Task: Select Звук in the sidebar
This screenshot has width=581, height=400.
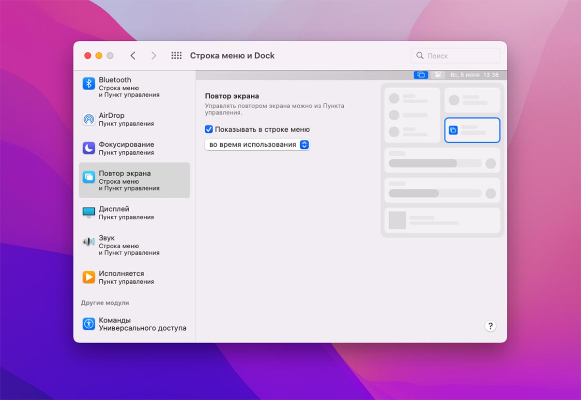Action: tap(134, 245)
